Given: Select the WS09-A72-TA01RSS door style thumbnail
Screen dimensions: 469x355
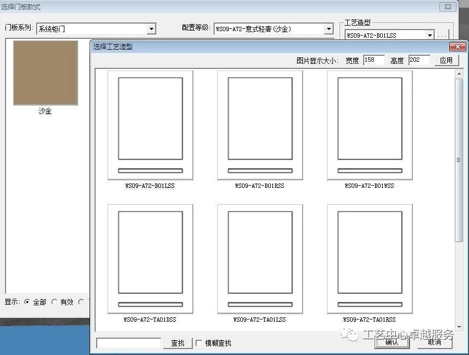Looking at the screenshot, I should (x=370, y=258).
